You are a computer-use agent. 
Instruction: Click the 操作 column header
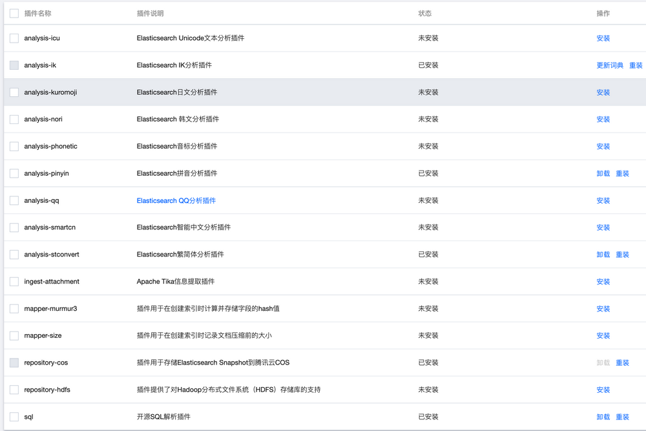(603, 14)
